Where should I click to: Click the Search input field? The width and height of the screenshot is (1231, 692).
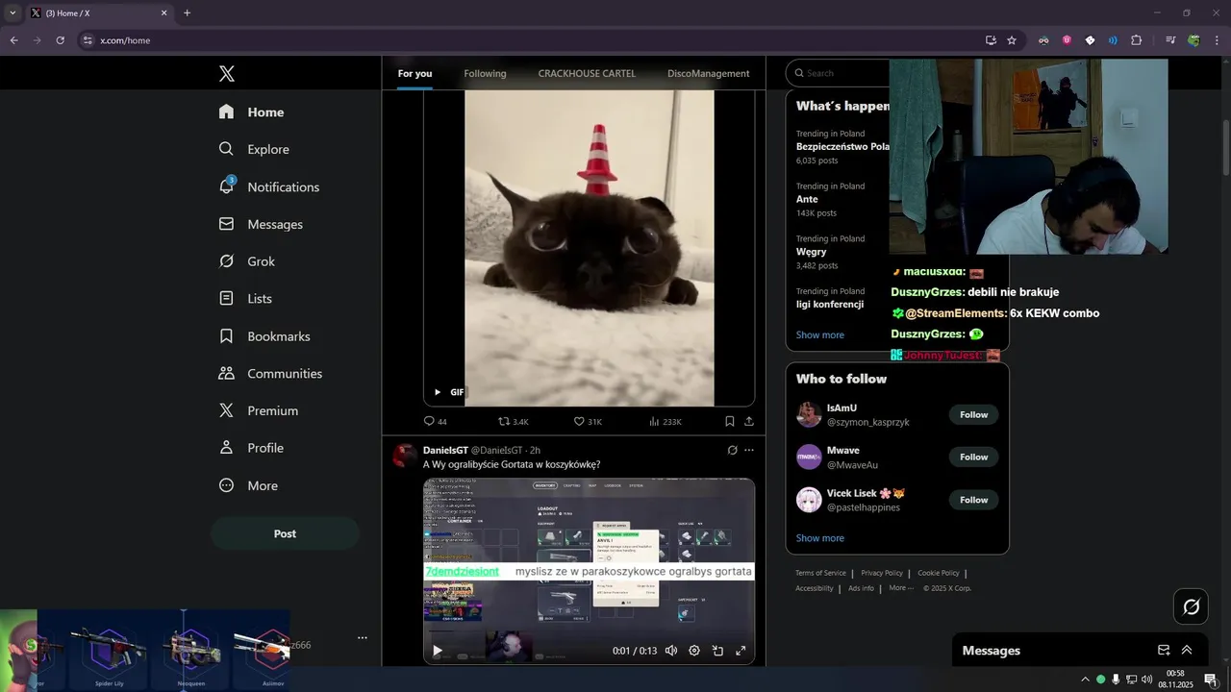click(839, 73)
